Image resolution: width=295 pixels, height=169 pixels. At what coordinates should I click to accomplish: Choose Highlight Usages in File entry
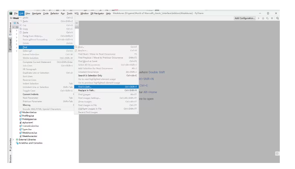tap(106, 109)
